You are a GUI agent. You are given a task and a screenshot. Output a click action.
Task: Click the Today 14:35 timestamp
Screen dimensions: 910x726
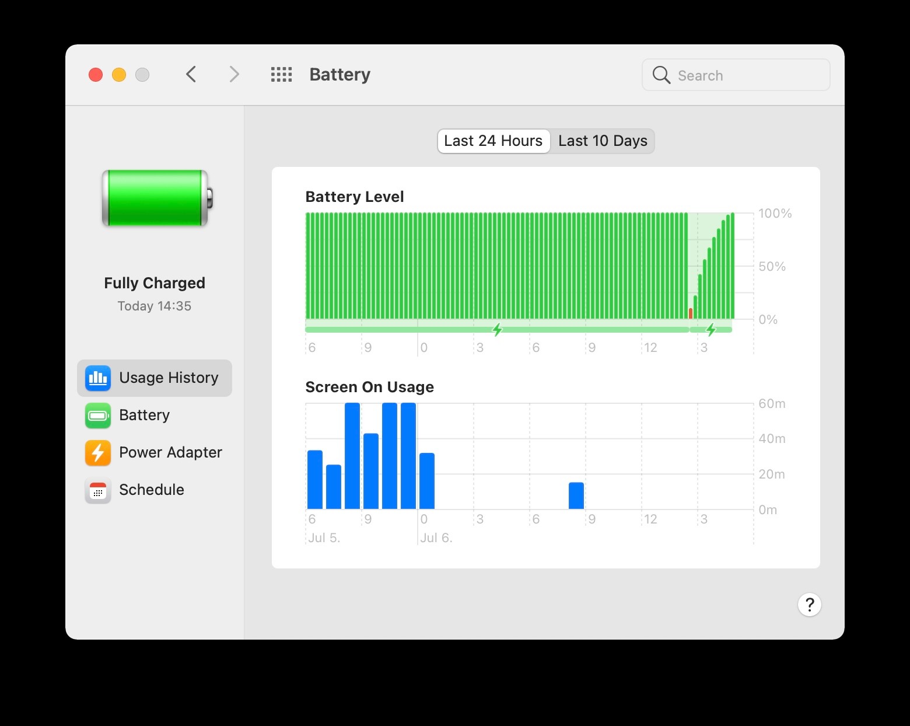[155, 306]
